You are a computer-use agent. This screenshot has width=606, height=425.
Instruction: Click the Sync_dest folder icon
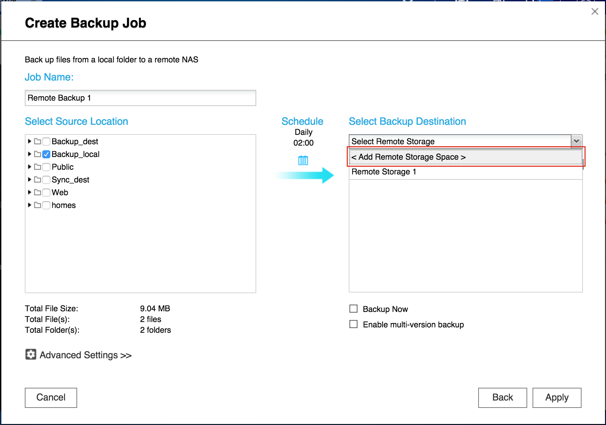pyautogui.click(x=38, y=180)
